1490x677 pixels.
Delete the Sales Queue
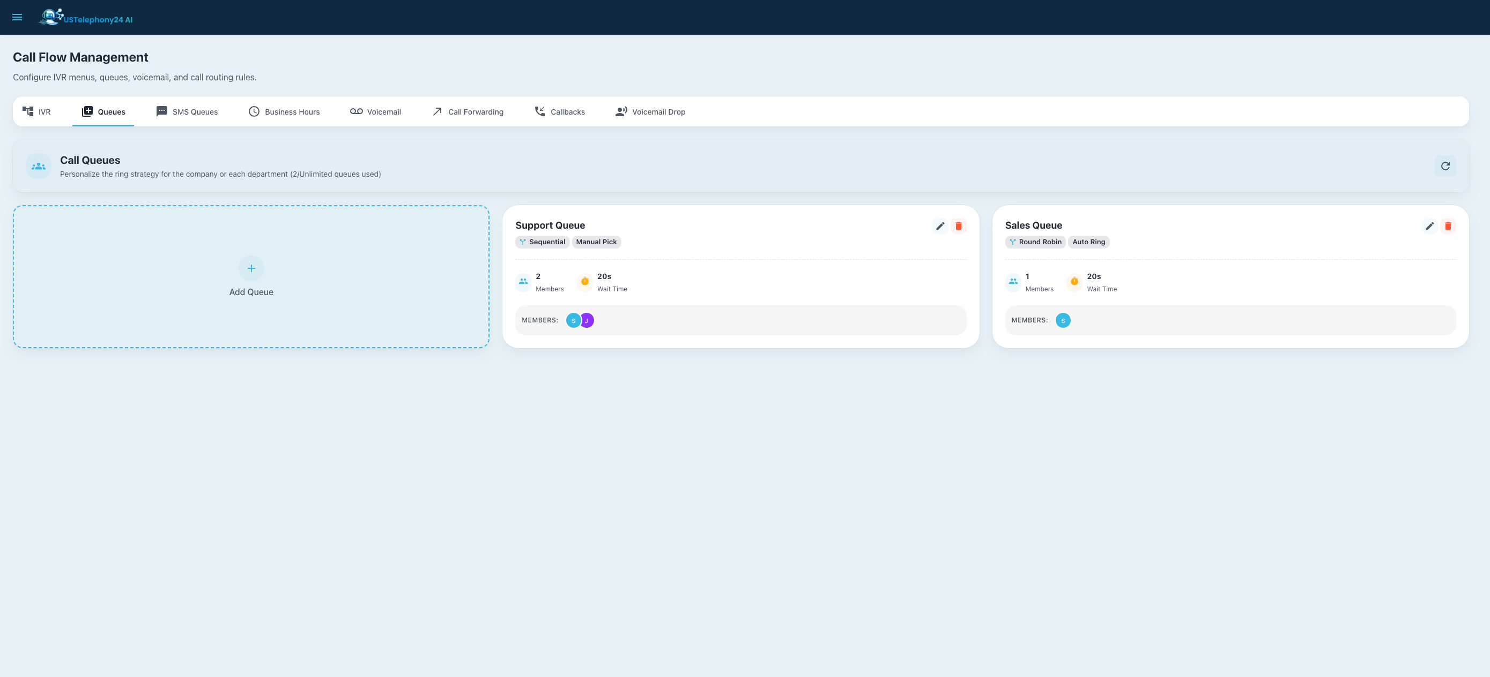[1448, 226]
